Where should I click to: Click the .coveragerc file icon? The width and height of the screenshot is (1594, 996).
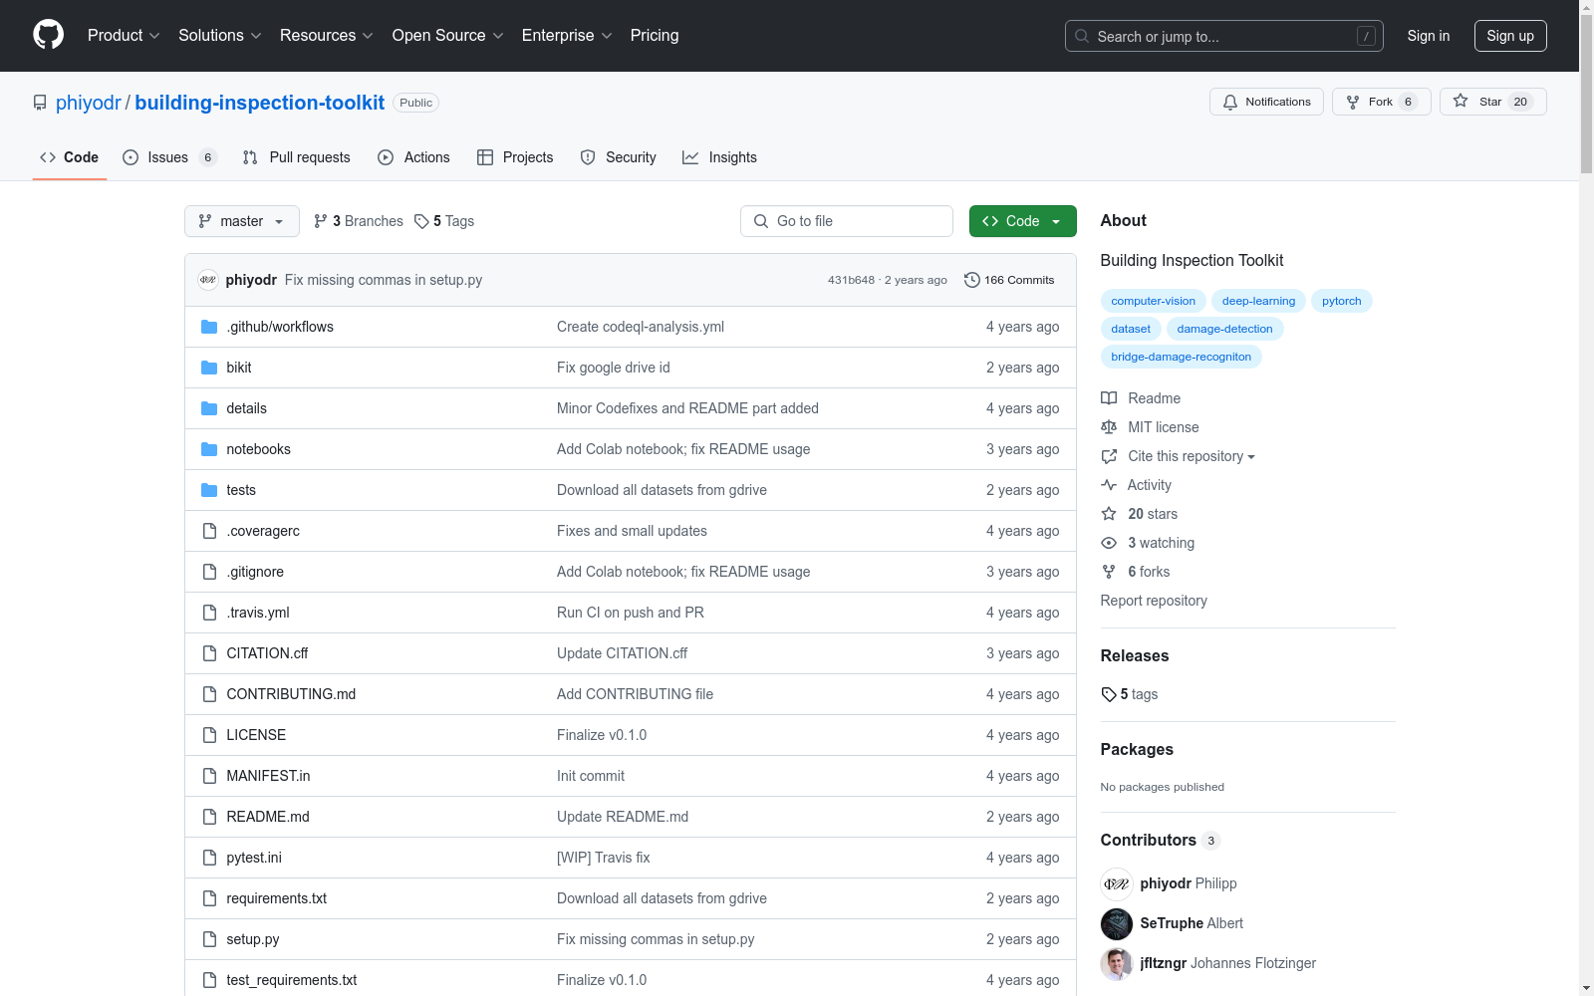pyautogui.click(x=209, y=531)
